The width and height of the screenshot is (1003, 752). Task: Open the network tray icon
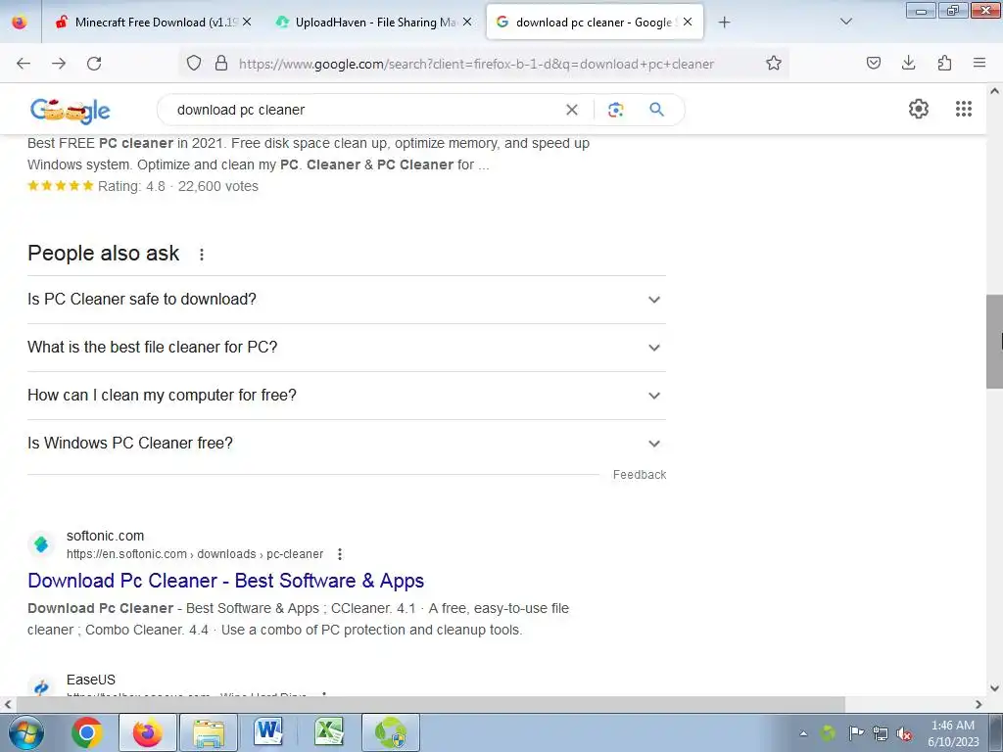pos(881,733)
